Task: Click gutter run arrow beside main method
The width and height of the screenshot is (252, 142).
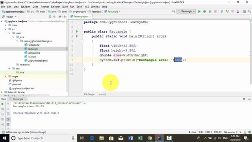Action: coord(77,36)
